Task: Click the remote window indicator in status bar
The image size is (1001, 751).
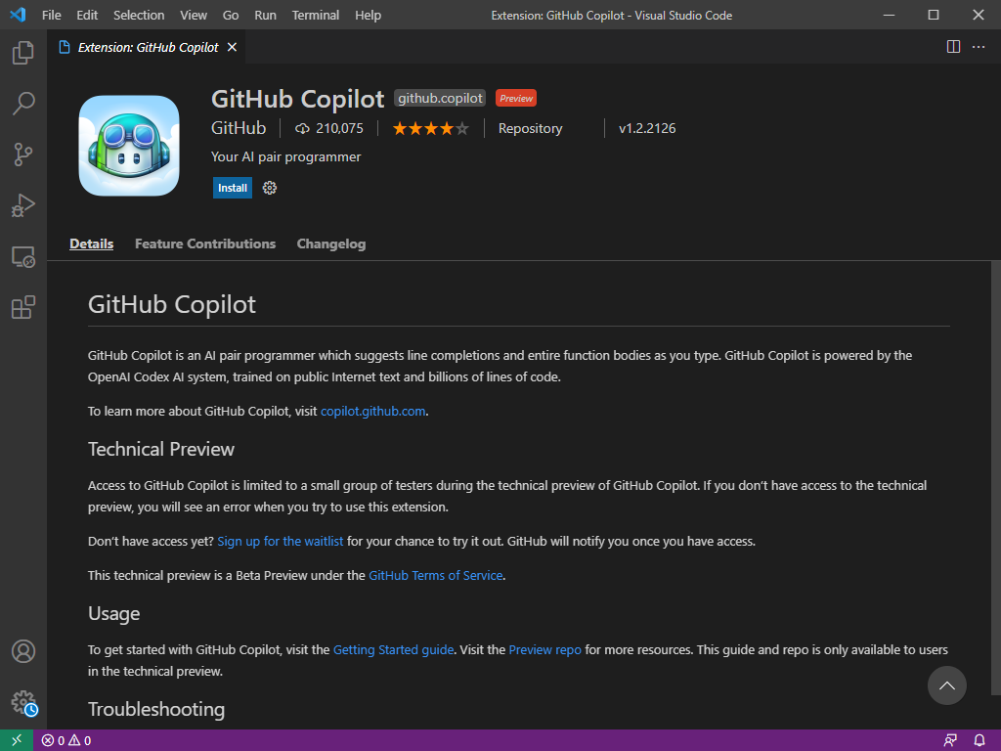Action: tap(17, 740)
